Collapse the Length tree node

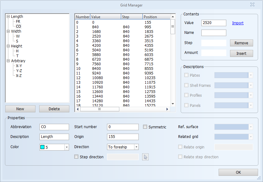click(x=8, y=17)
